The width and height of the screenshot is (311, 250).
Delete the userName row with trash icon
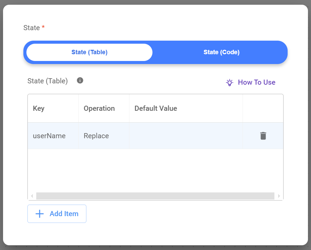coord(263,136)
